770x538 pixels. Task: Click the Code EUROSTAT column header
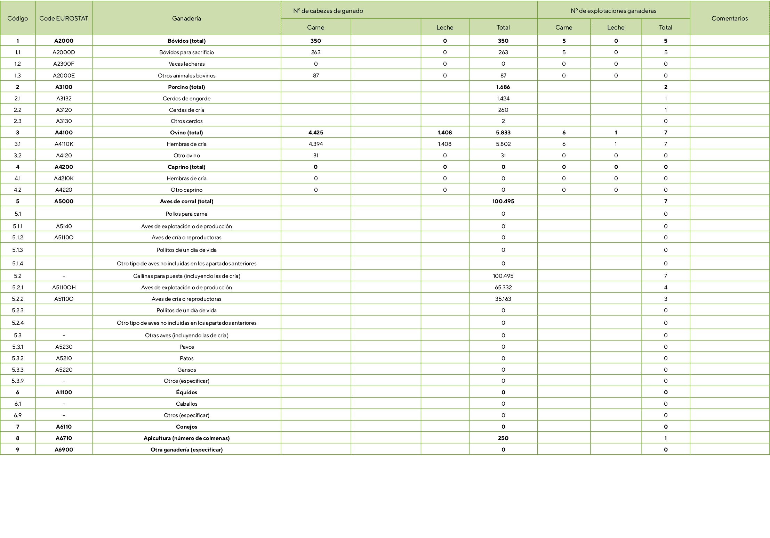tap(64, 18)
